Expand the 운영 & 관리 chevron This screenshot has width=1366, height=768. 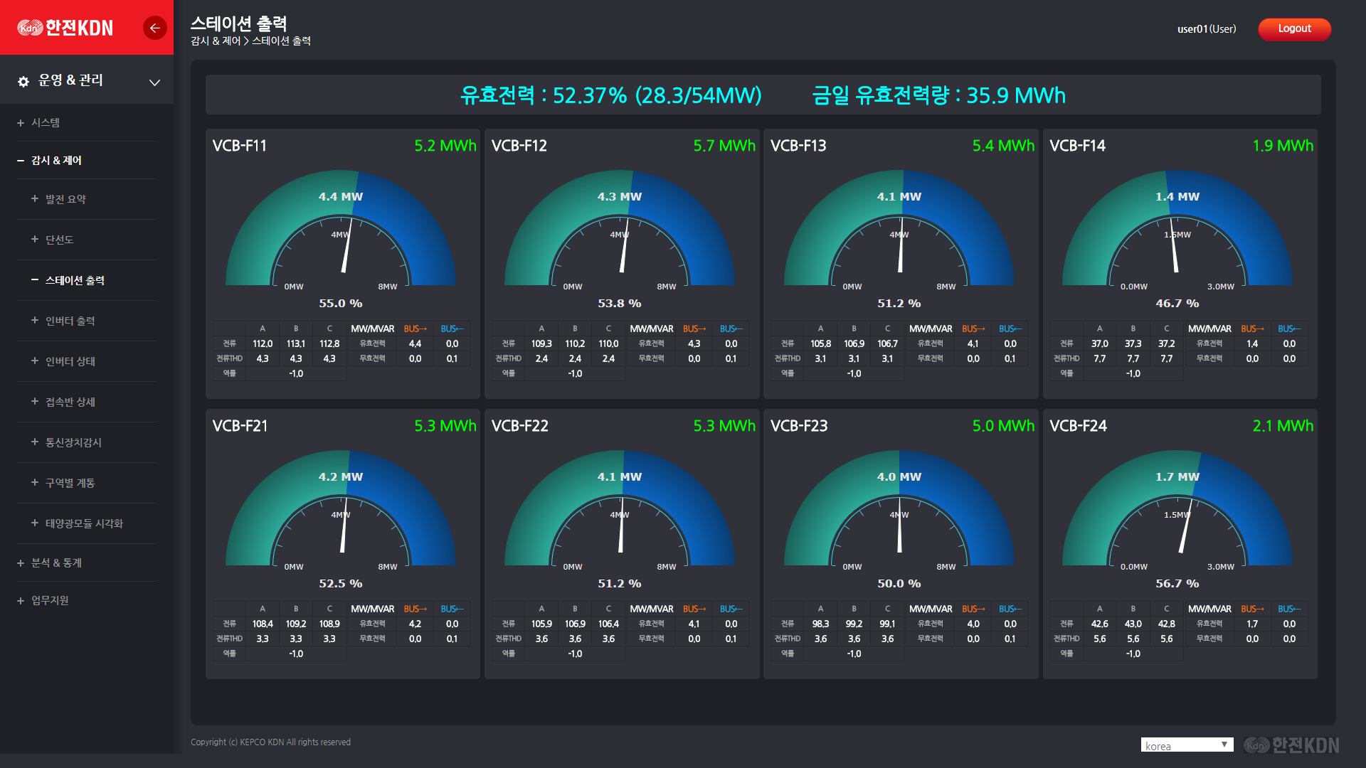154,82
